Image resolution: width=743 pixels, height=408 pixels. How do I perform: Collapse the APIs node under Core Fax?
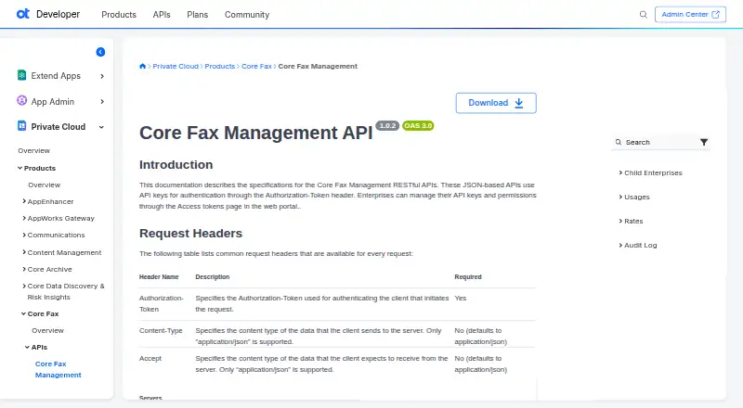[28, 347]
